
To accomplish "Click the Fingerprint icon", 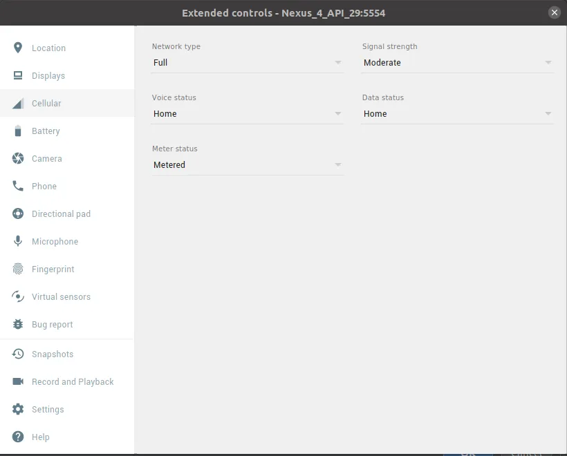I will coord(18,269).
